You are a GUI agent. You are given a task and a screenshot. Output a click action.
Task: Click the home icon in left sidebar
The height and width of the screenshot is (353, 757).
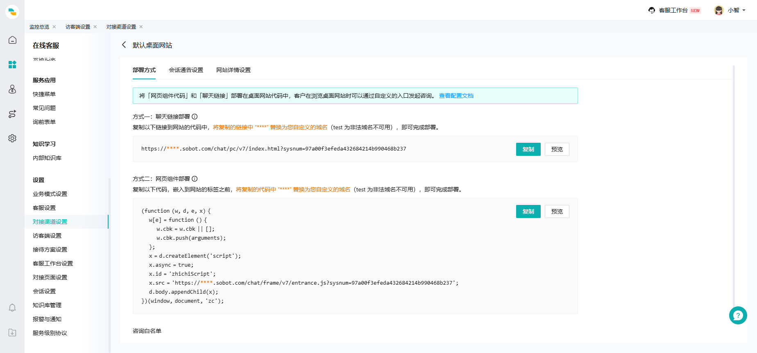[x=12, y=40]
